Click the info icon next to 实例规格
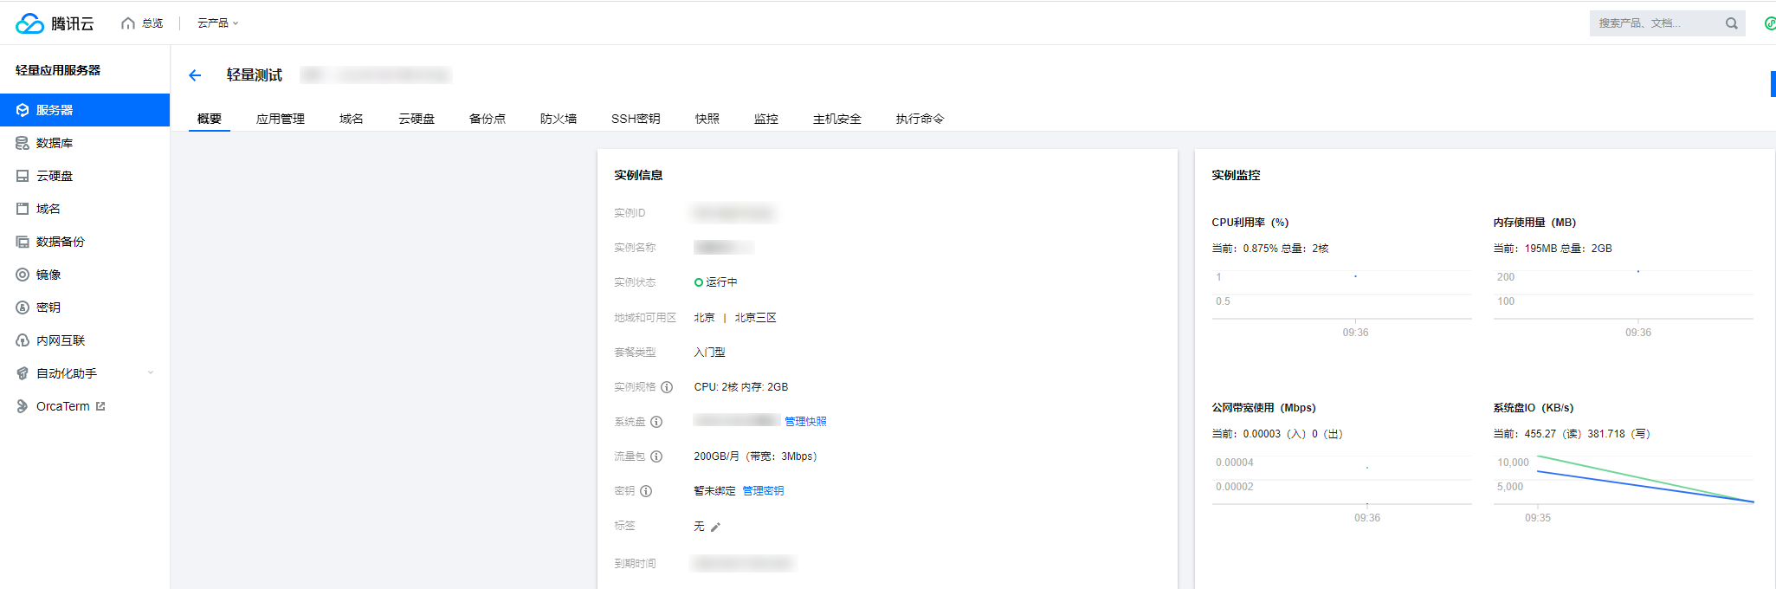1776x589 pixels. [x=667, y=387]
